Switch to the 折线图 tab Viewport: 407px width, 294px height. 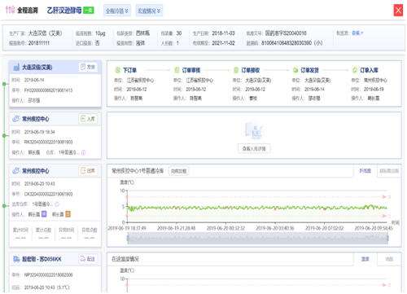(x=365, y=171)
